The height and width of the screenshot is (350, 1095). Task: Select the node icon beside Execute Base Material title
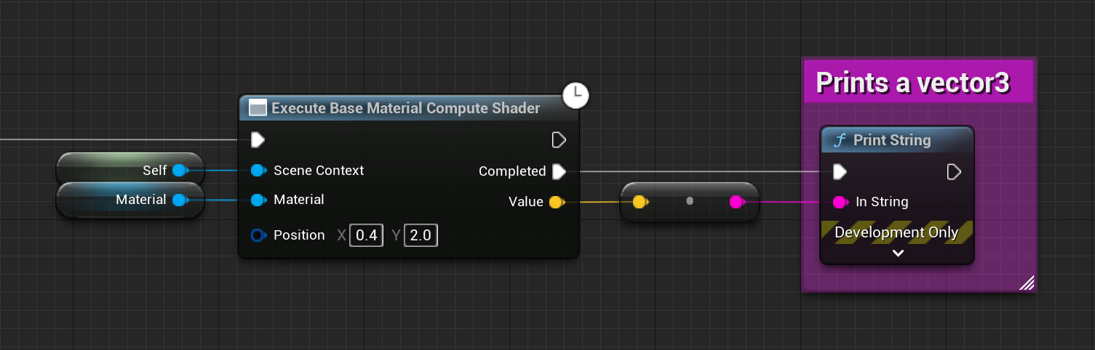[x=258, y=108]
